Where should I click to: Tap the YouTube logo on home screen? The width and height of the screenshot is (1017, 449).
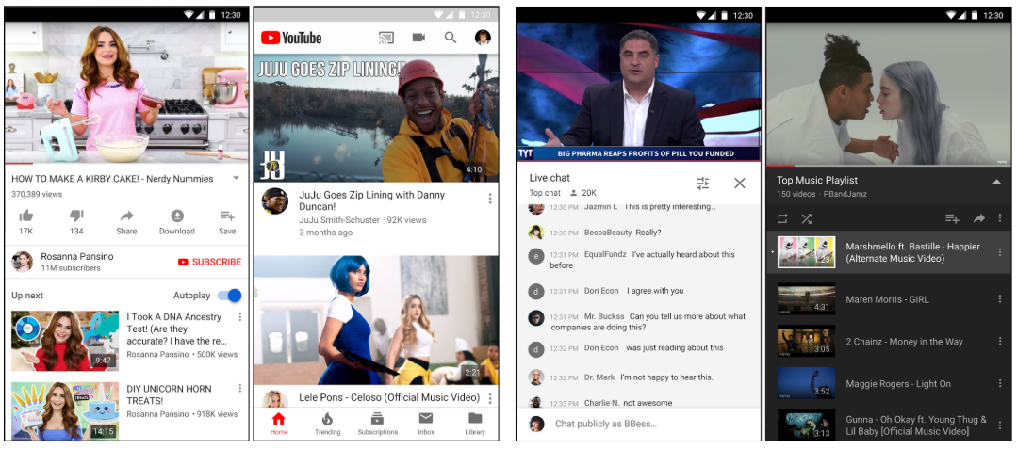(291, 39)
